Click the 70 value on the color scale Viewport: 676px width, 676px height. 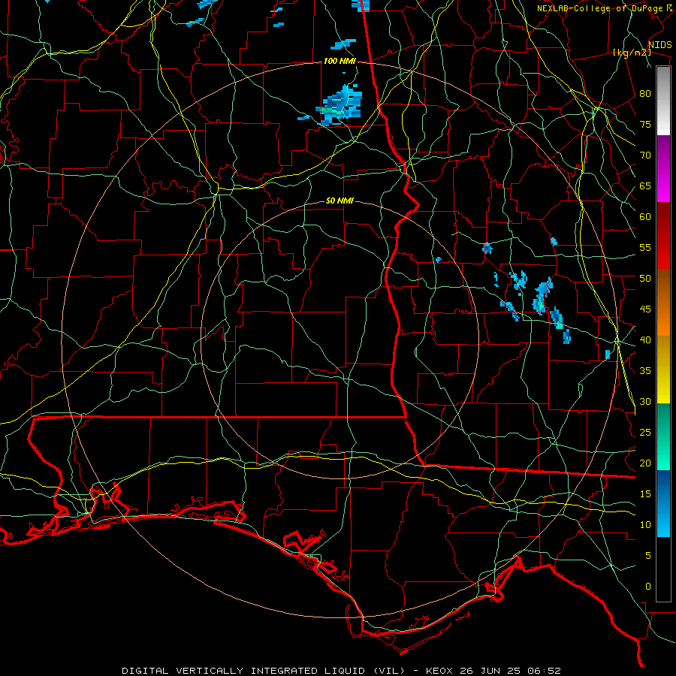pos(645,155)
